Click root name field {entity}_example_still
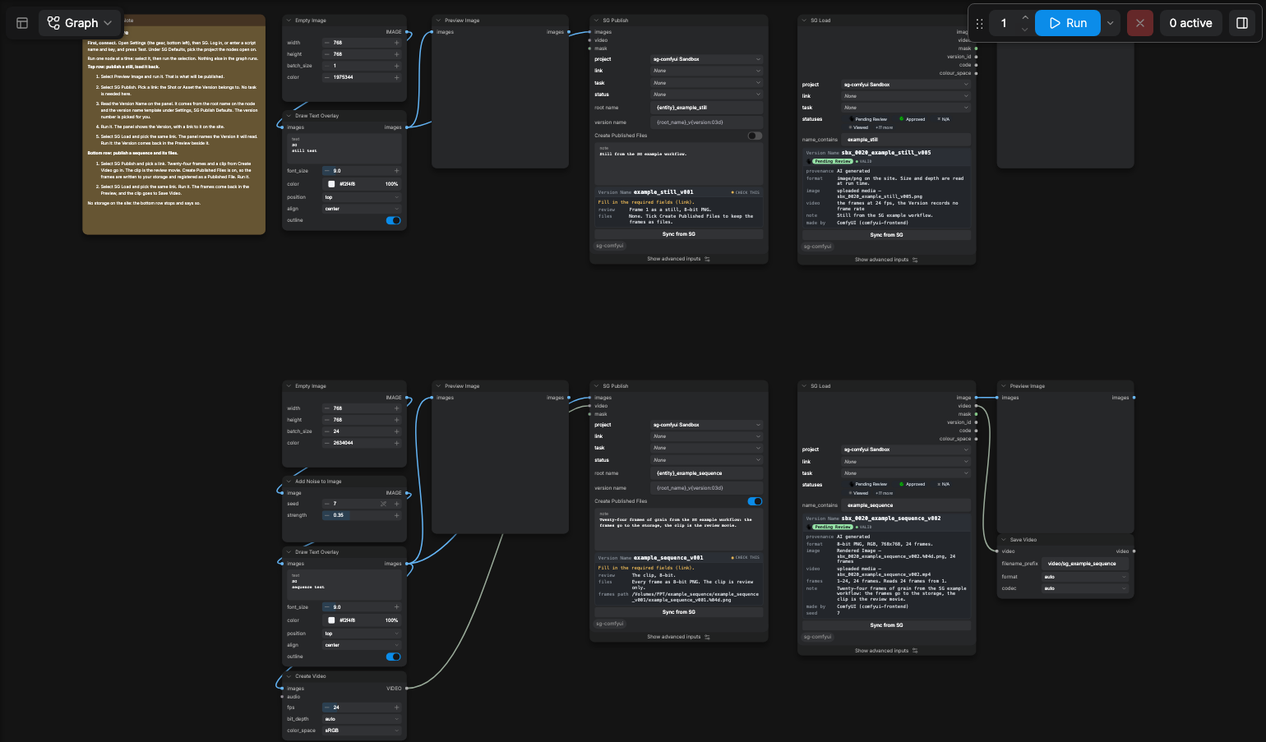1266x742 pixels. 707,108
